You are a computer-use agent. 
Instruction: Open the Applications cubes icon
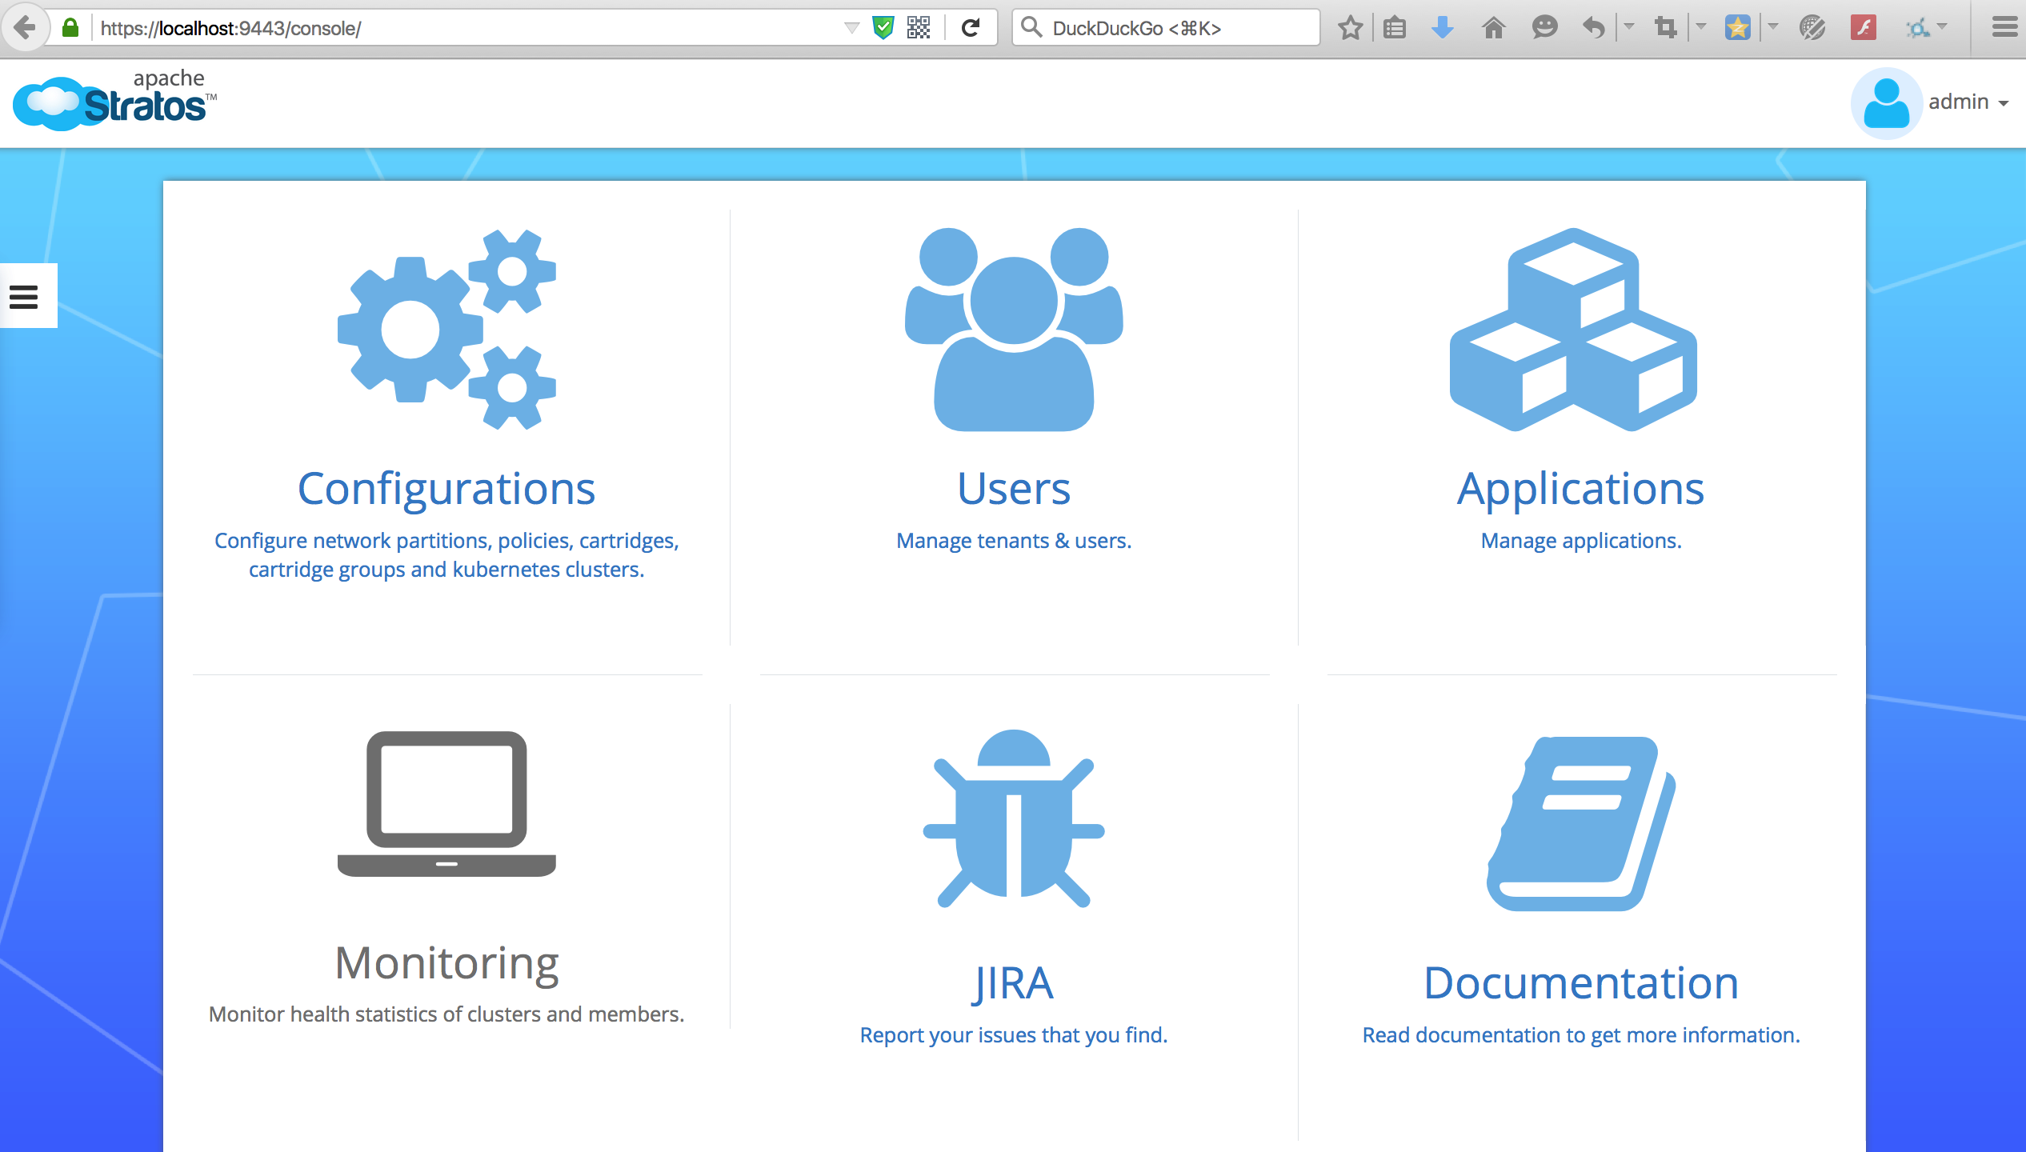pos(1573,329)
